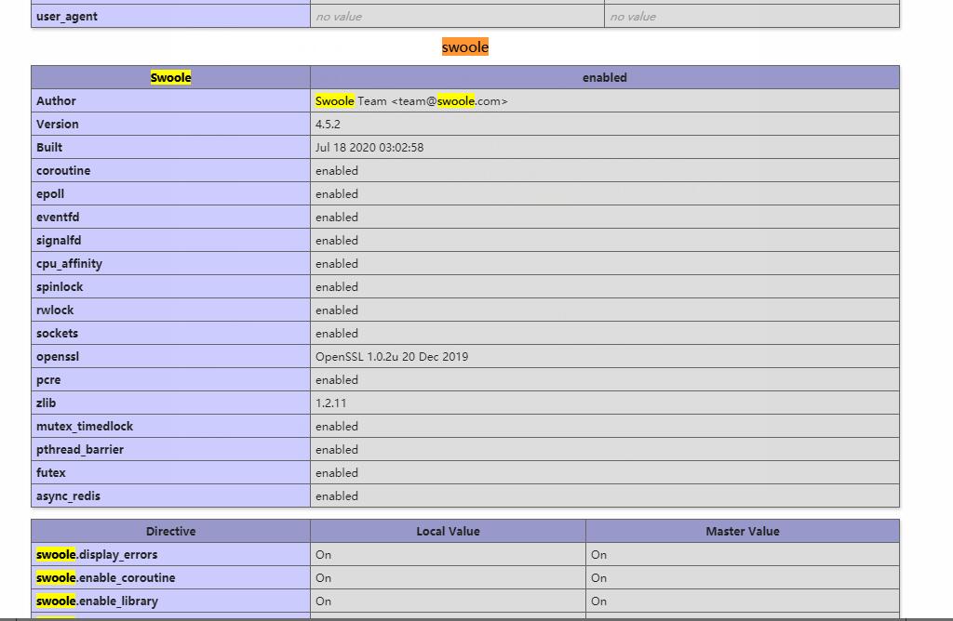Image resolution: width=953 pixels, height=621 pixels.
Task: Click enabled value in pthread_barrier row
Action: point(337,449)
